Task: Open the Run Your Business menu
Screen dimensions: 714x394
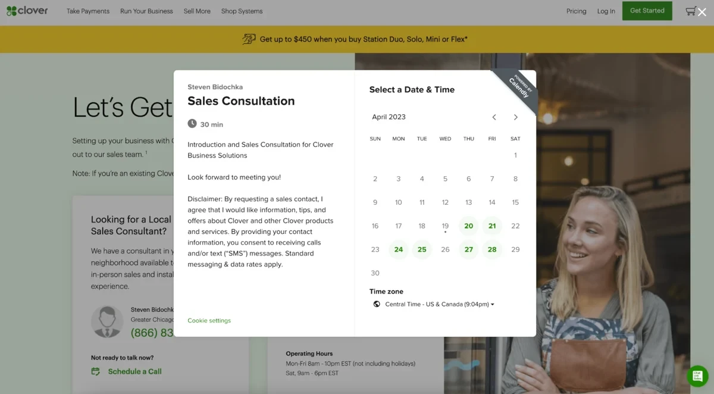Action: pyautogui.click(x=146, y=11)
